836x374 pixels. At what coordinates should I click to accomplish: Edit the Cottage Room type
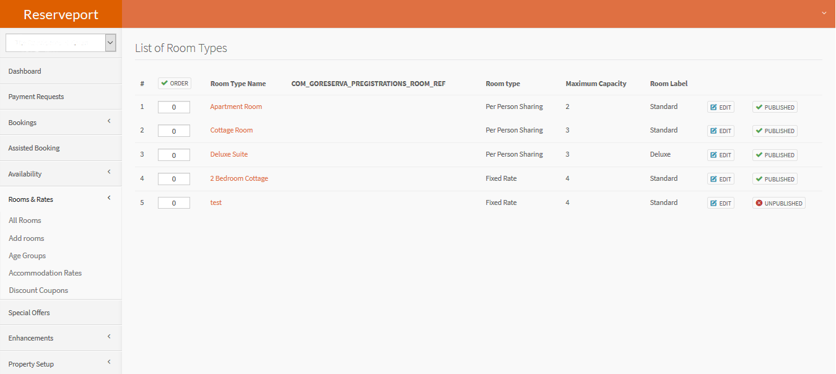(x=721, y=131)
